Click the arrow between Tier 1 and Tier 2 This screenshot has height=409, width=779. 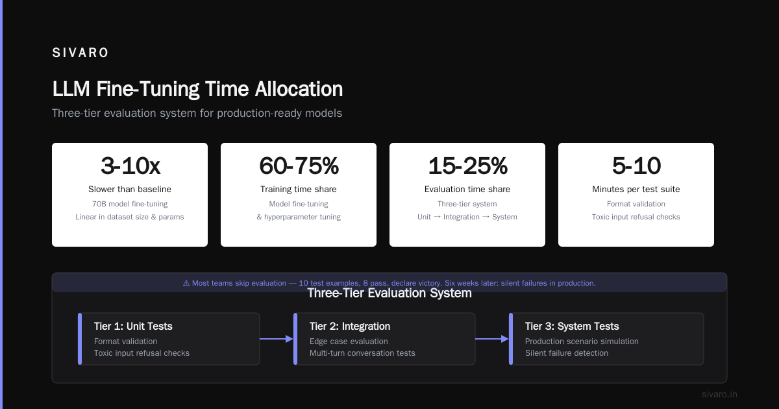[277, 338]
